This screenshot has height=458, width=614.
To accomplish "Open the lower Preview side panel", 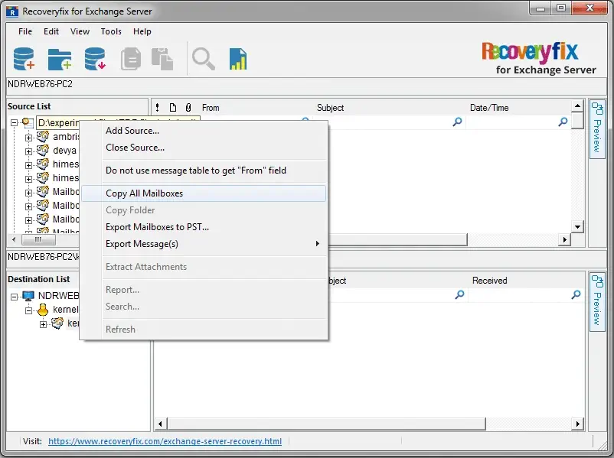I will tap(597, 302).
